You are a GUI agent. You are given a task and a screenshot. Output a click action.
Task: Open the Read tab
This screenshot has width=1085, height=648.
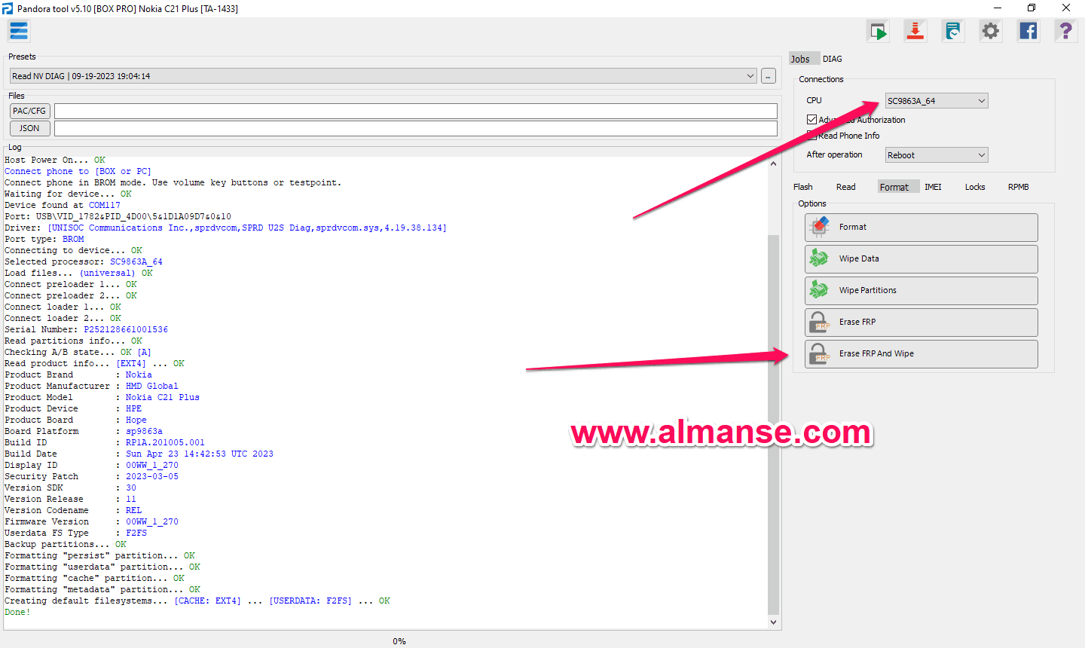tap(846, 187)
